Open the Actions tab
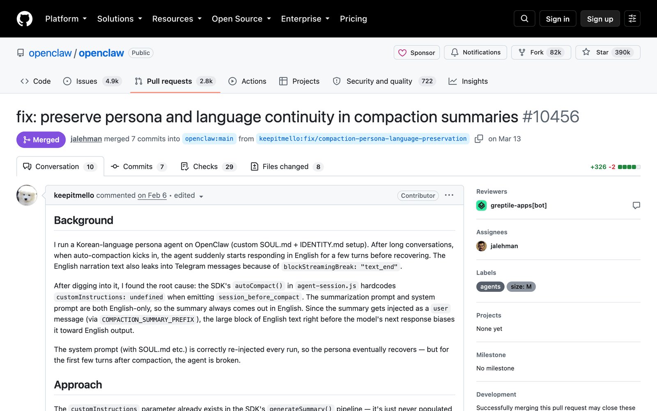The image size is (657, 411). pos(247,81)
